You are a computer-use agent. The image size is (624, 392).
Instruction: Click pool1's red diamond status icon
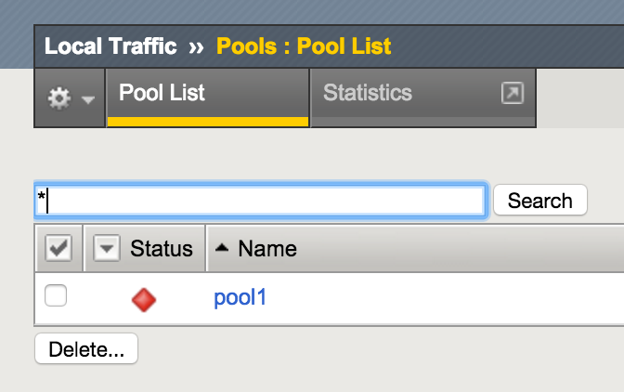coord(144,299)
